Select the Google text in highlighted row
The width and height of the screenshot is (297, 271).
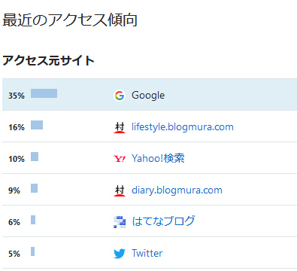tap(148, 96)
